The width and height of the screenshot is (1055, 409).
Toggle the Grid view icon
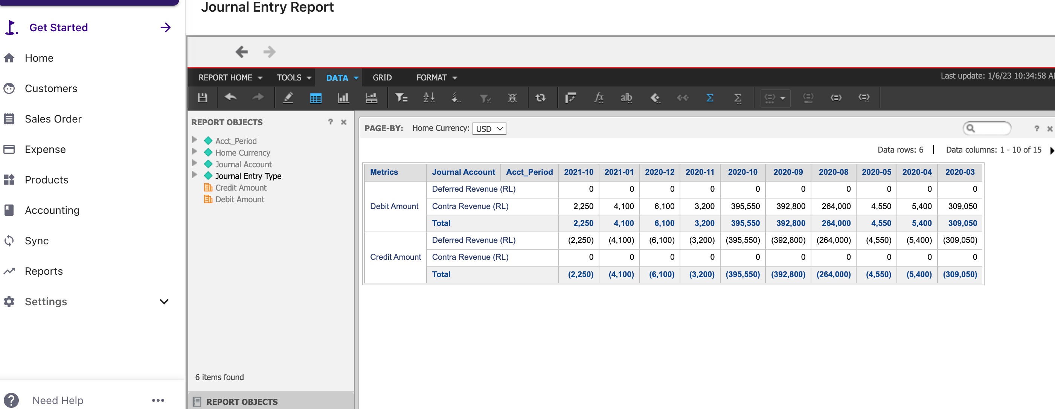pos(316,98)
